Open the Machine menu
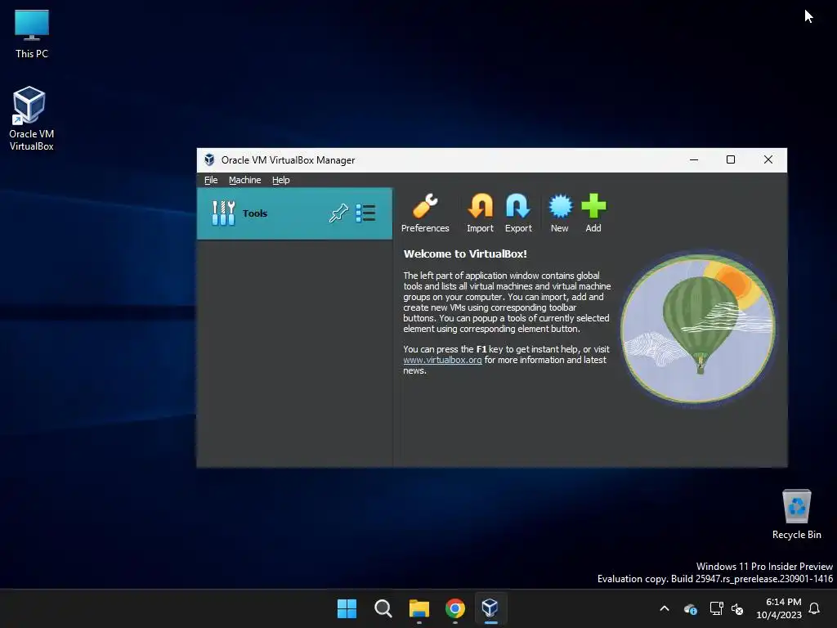Image resolution: width=837 pixels, height=628 pixels. pyautogui.click(x=245, y=180)
